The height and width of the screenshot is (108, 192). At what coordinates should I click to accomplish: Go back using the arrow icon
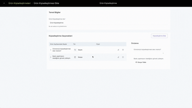point(4,3)
